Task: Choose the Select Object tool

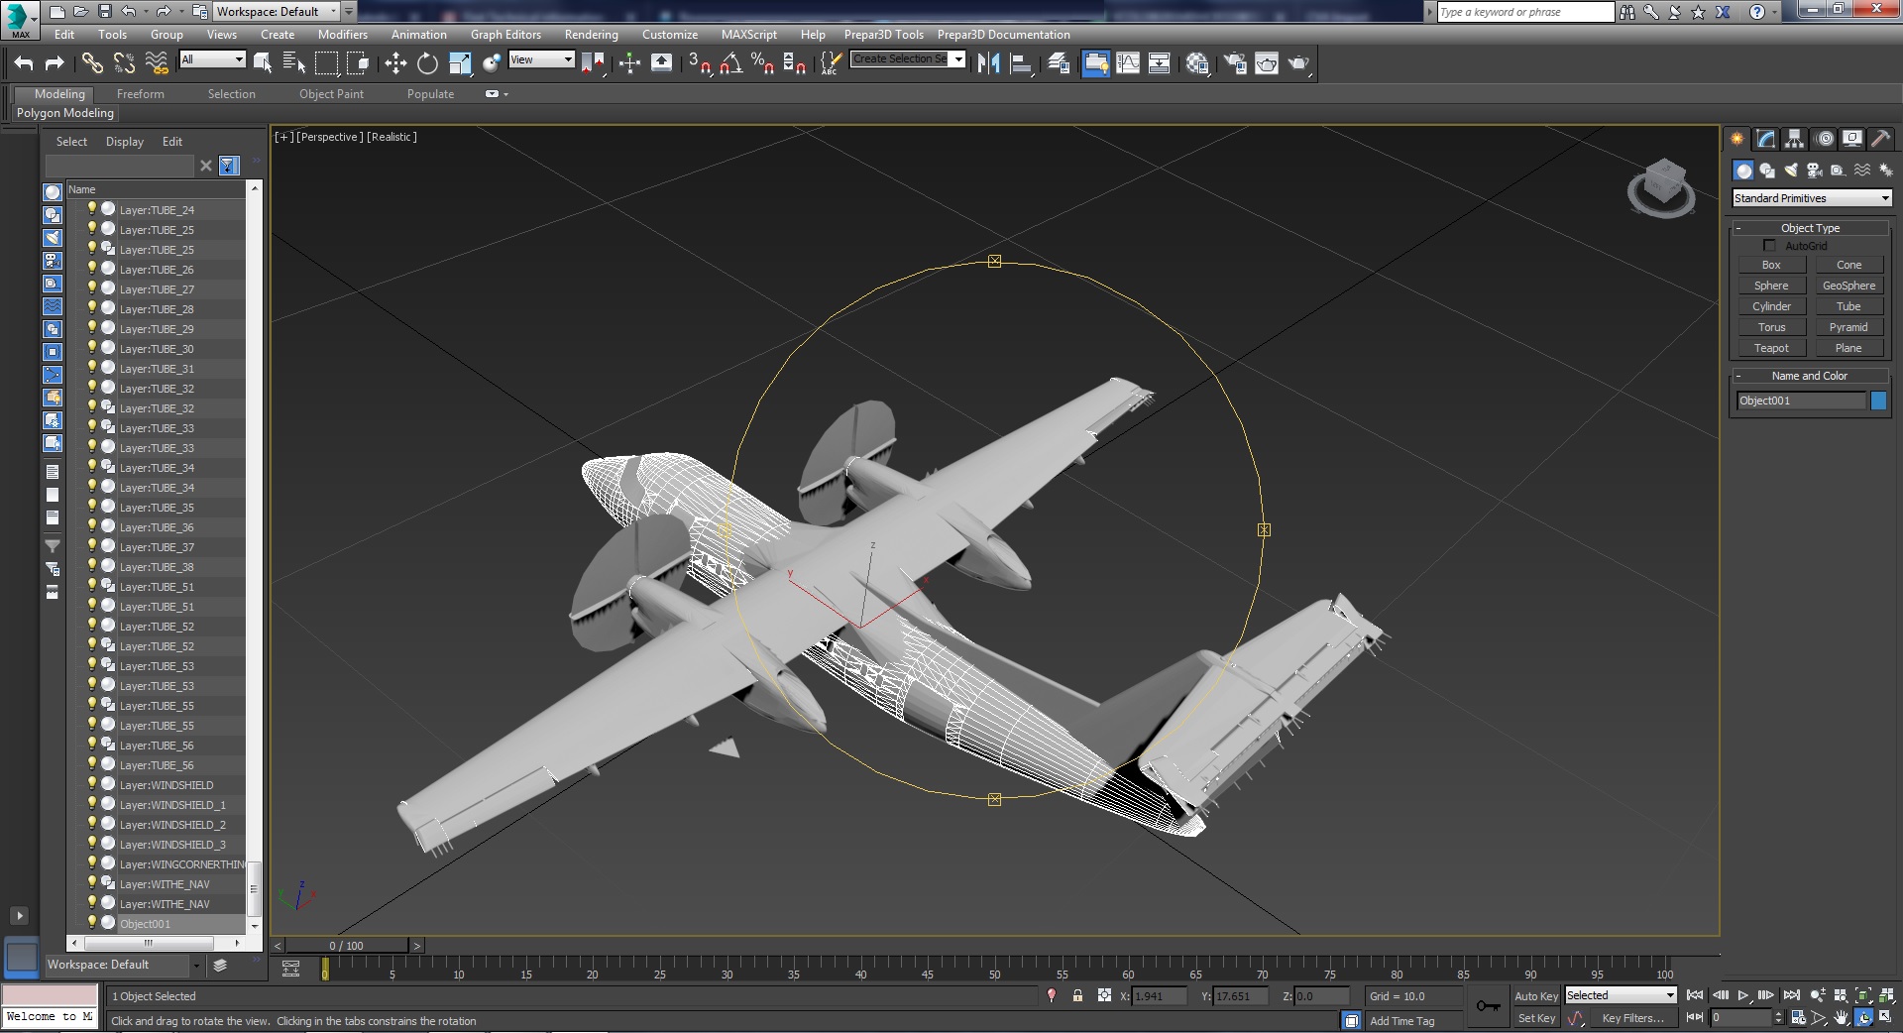Action: point(263,63)
